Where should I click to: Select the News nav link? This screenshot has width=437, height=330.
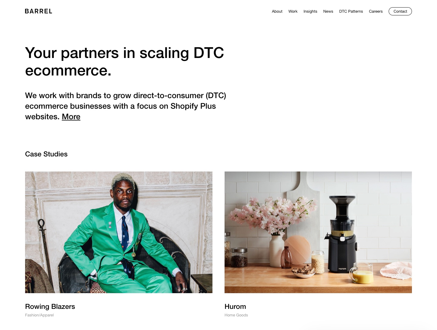pyautogui.click(x=328, y=11)
